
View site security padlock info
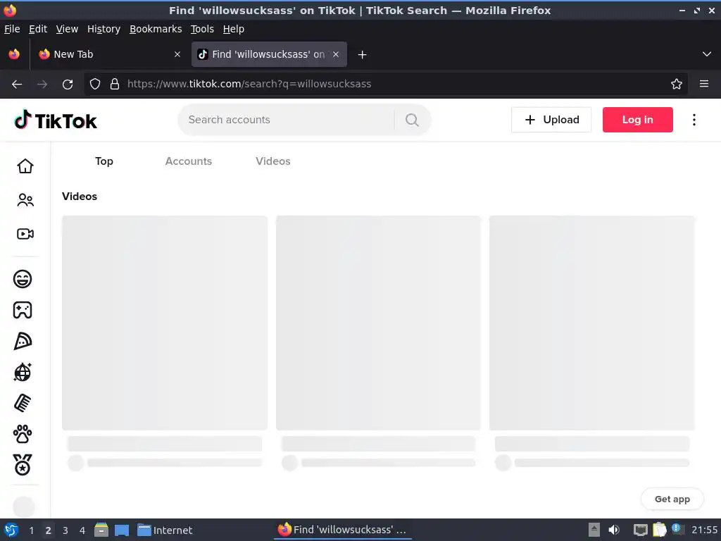[115, 84]
